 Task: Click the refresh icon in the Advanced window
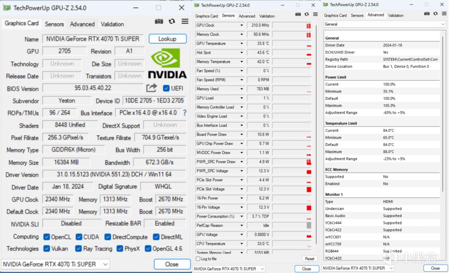[435, 14]
